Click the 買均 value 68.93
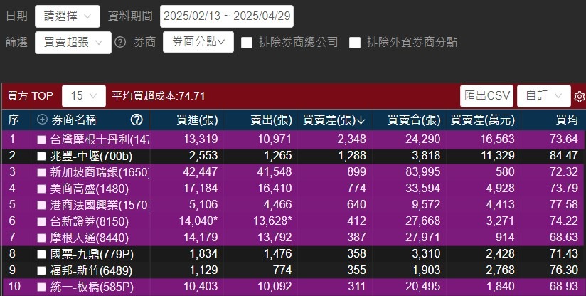This screenshot has height=296, width=586. [x=564, y=287]
